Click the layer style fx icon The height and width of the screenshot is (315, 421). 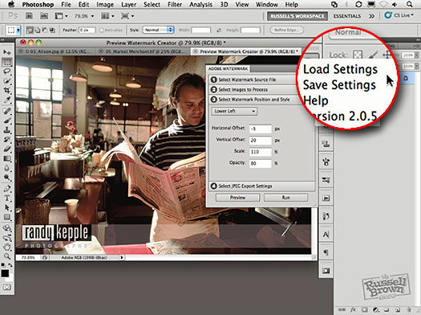pyautogui.click(x=353, y=310)
